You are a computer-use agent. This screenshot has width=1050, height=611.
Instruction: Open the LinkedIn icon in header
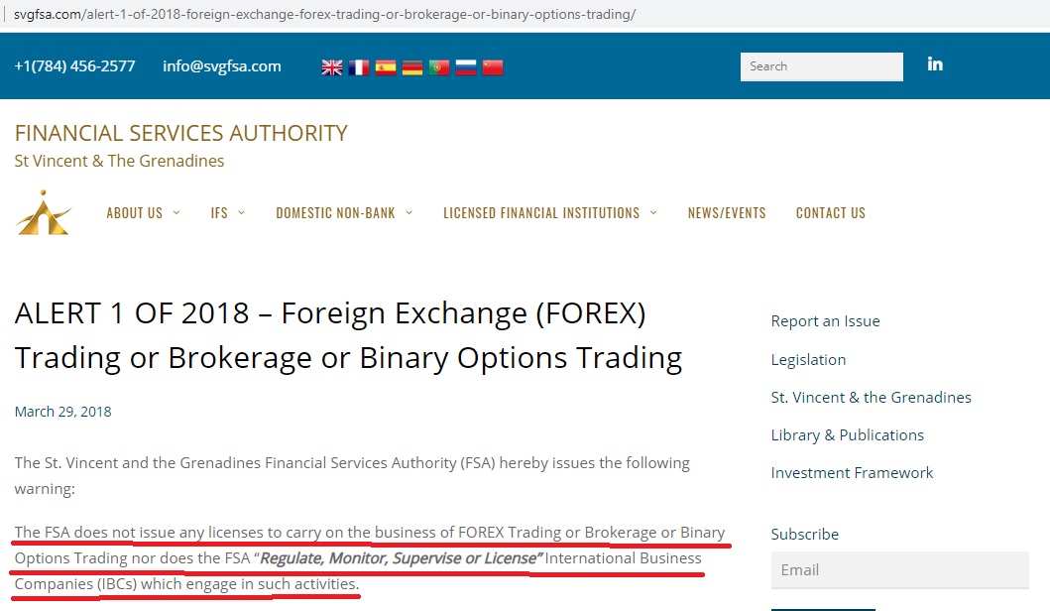[935, 64]
